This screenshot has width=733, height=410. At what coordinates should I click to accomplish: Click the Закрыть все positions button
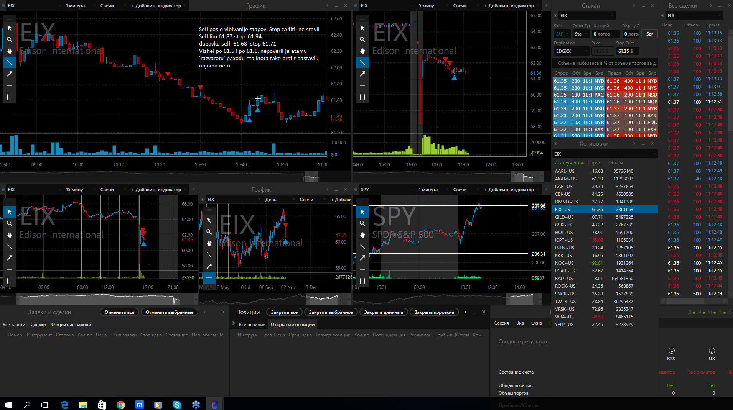click(x=284, y=312)
